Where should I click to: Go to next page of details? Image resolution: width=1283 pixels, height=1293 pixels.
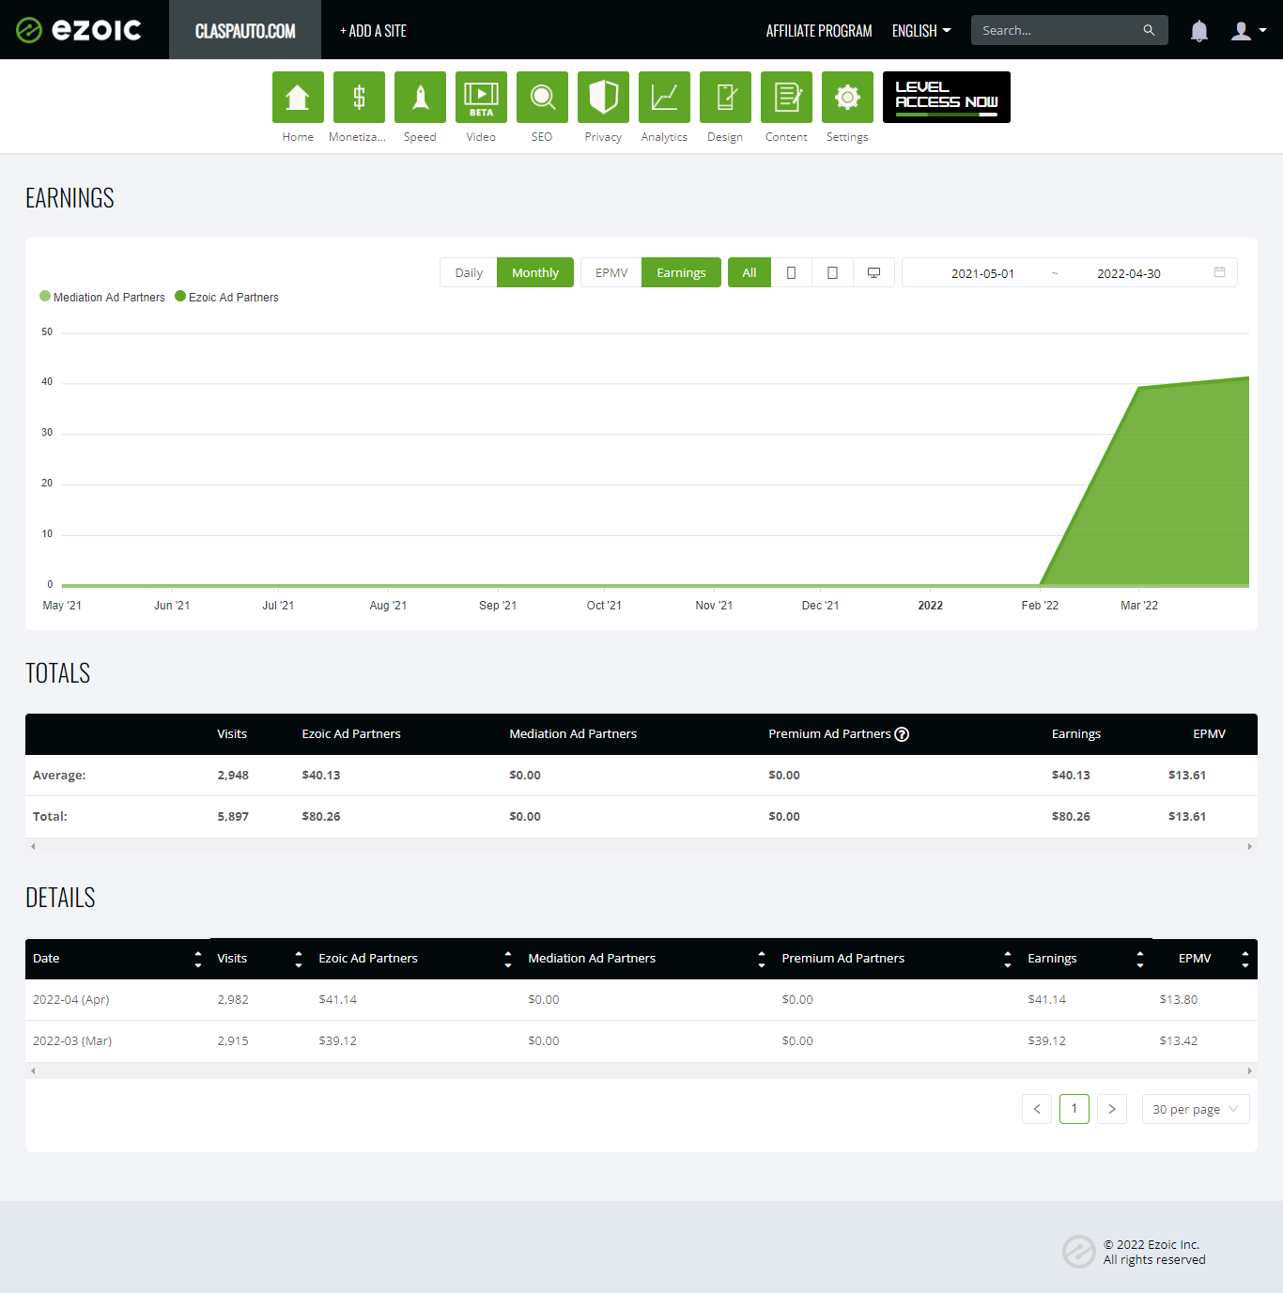click(1112, 1109)
